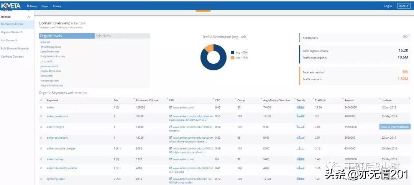Sort table by CPC column
Image resolution: width=414 pixels, height=185 pixels.
217,100
